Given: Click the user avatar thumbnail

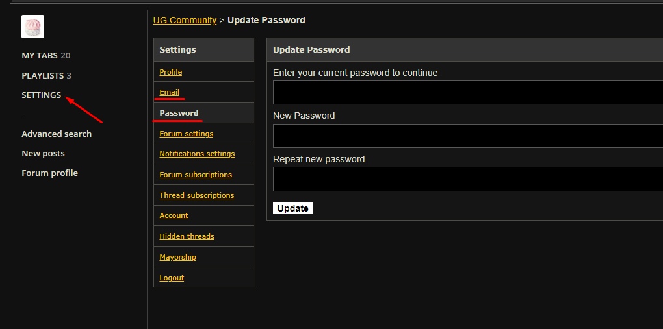Looking at the screenshot, I should click(x=33, y=27).
